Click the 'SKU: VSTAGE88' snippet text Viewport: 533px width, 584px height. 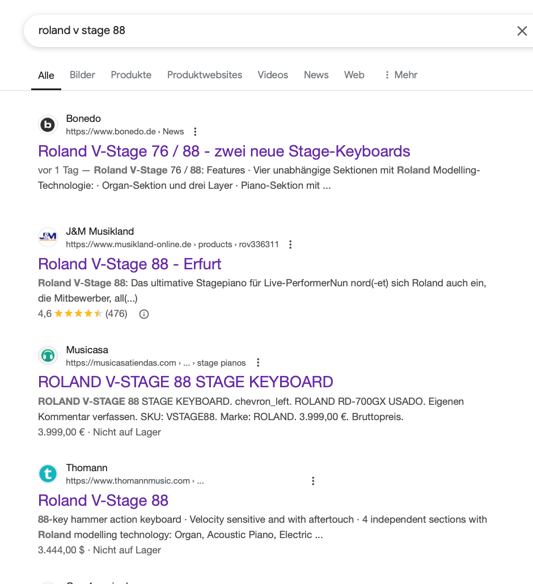point(179,417)
